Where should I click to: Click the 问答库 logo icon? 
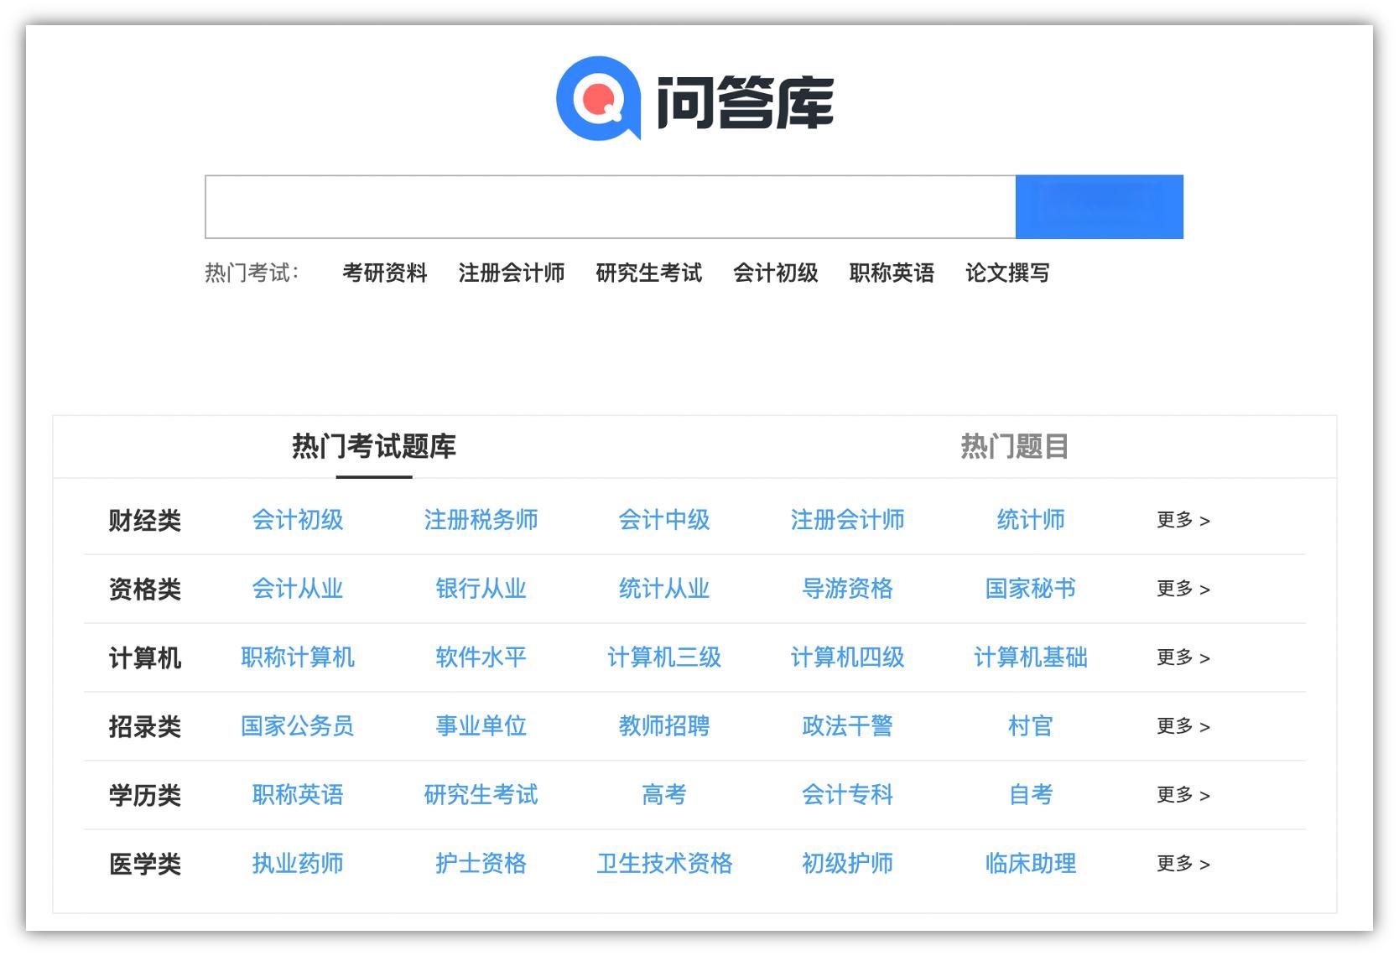tap(599, 98)
